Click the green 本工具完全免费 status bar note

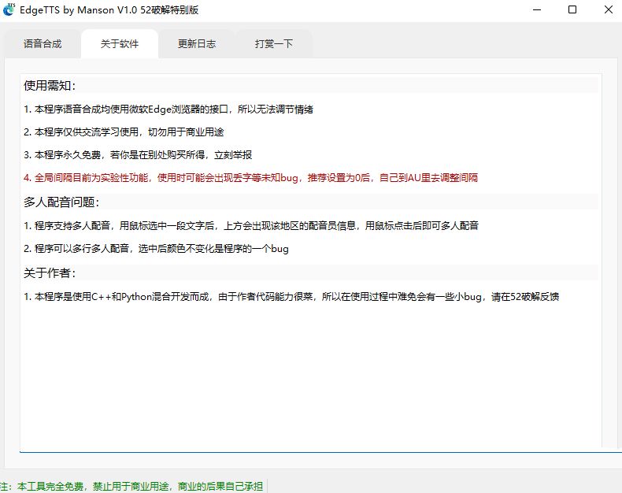click(x=131, y=486)
